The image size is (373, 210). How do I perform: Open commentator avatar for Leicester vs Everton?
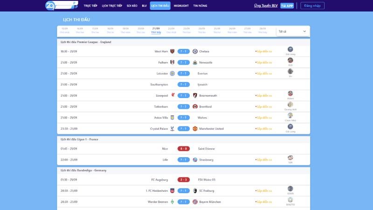click(x=290, y=71)
